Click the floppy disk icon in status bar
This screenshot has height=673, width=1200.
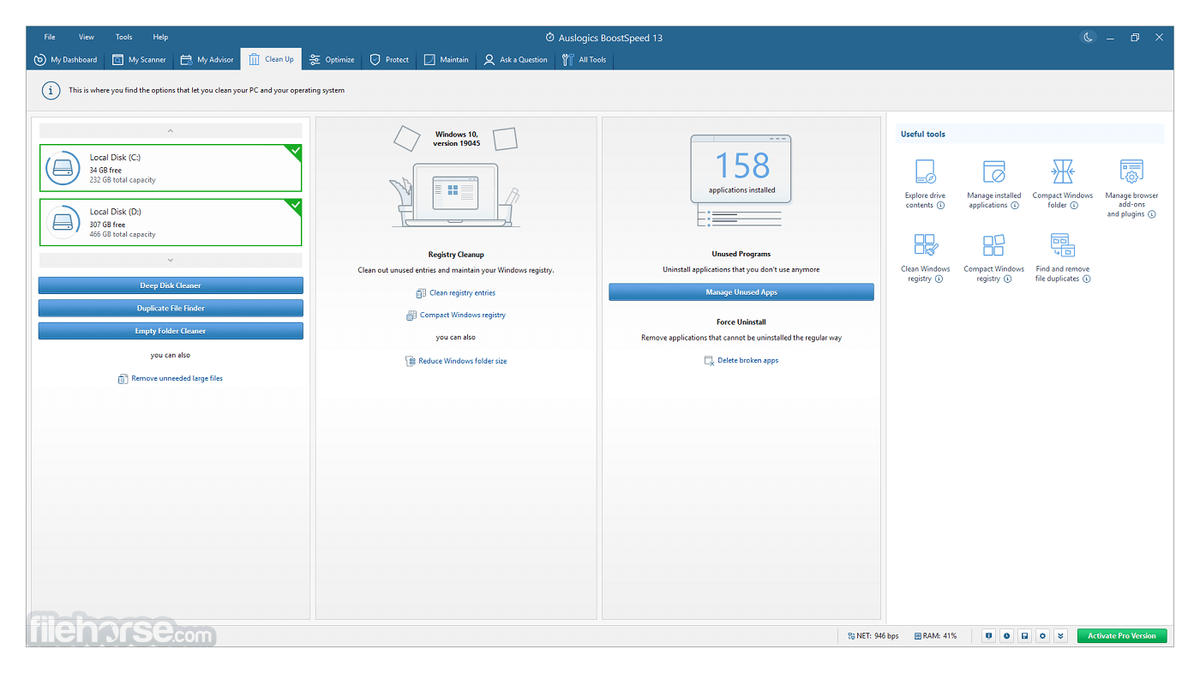click(x=1024, y=636)
